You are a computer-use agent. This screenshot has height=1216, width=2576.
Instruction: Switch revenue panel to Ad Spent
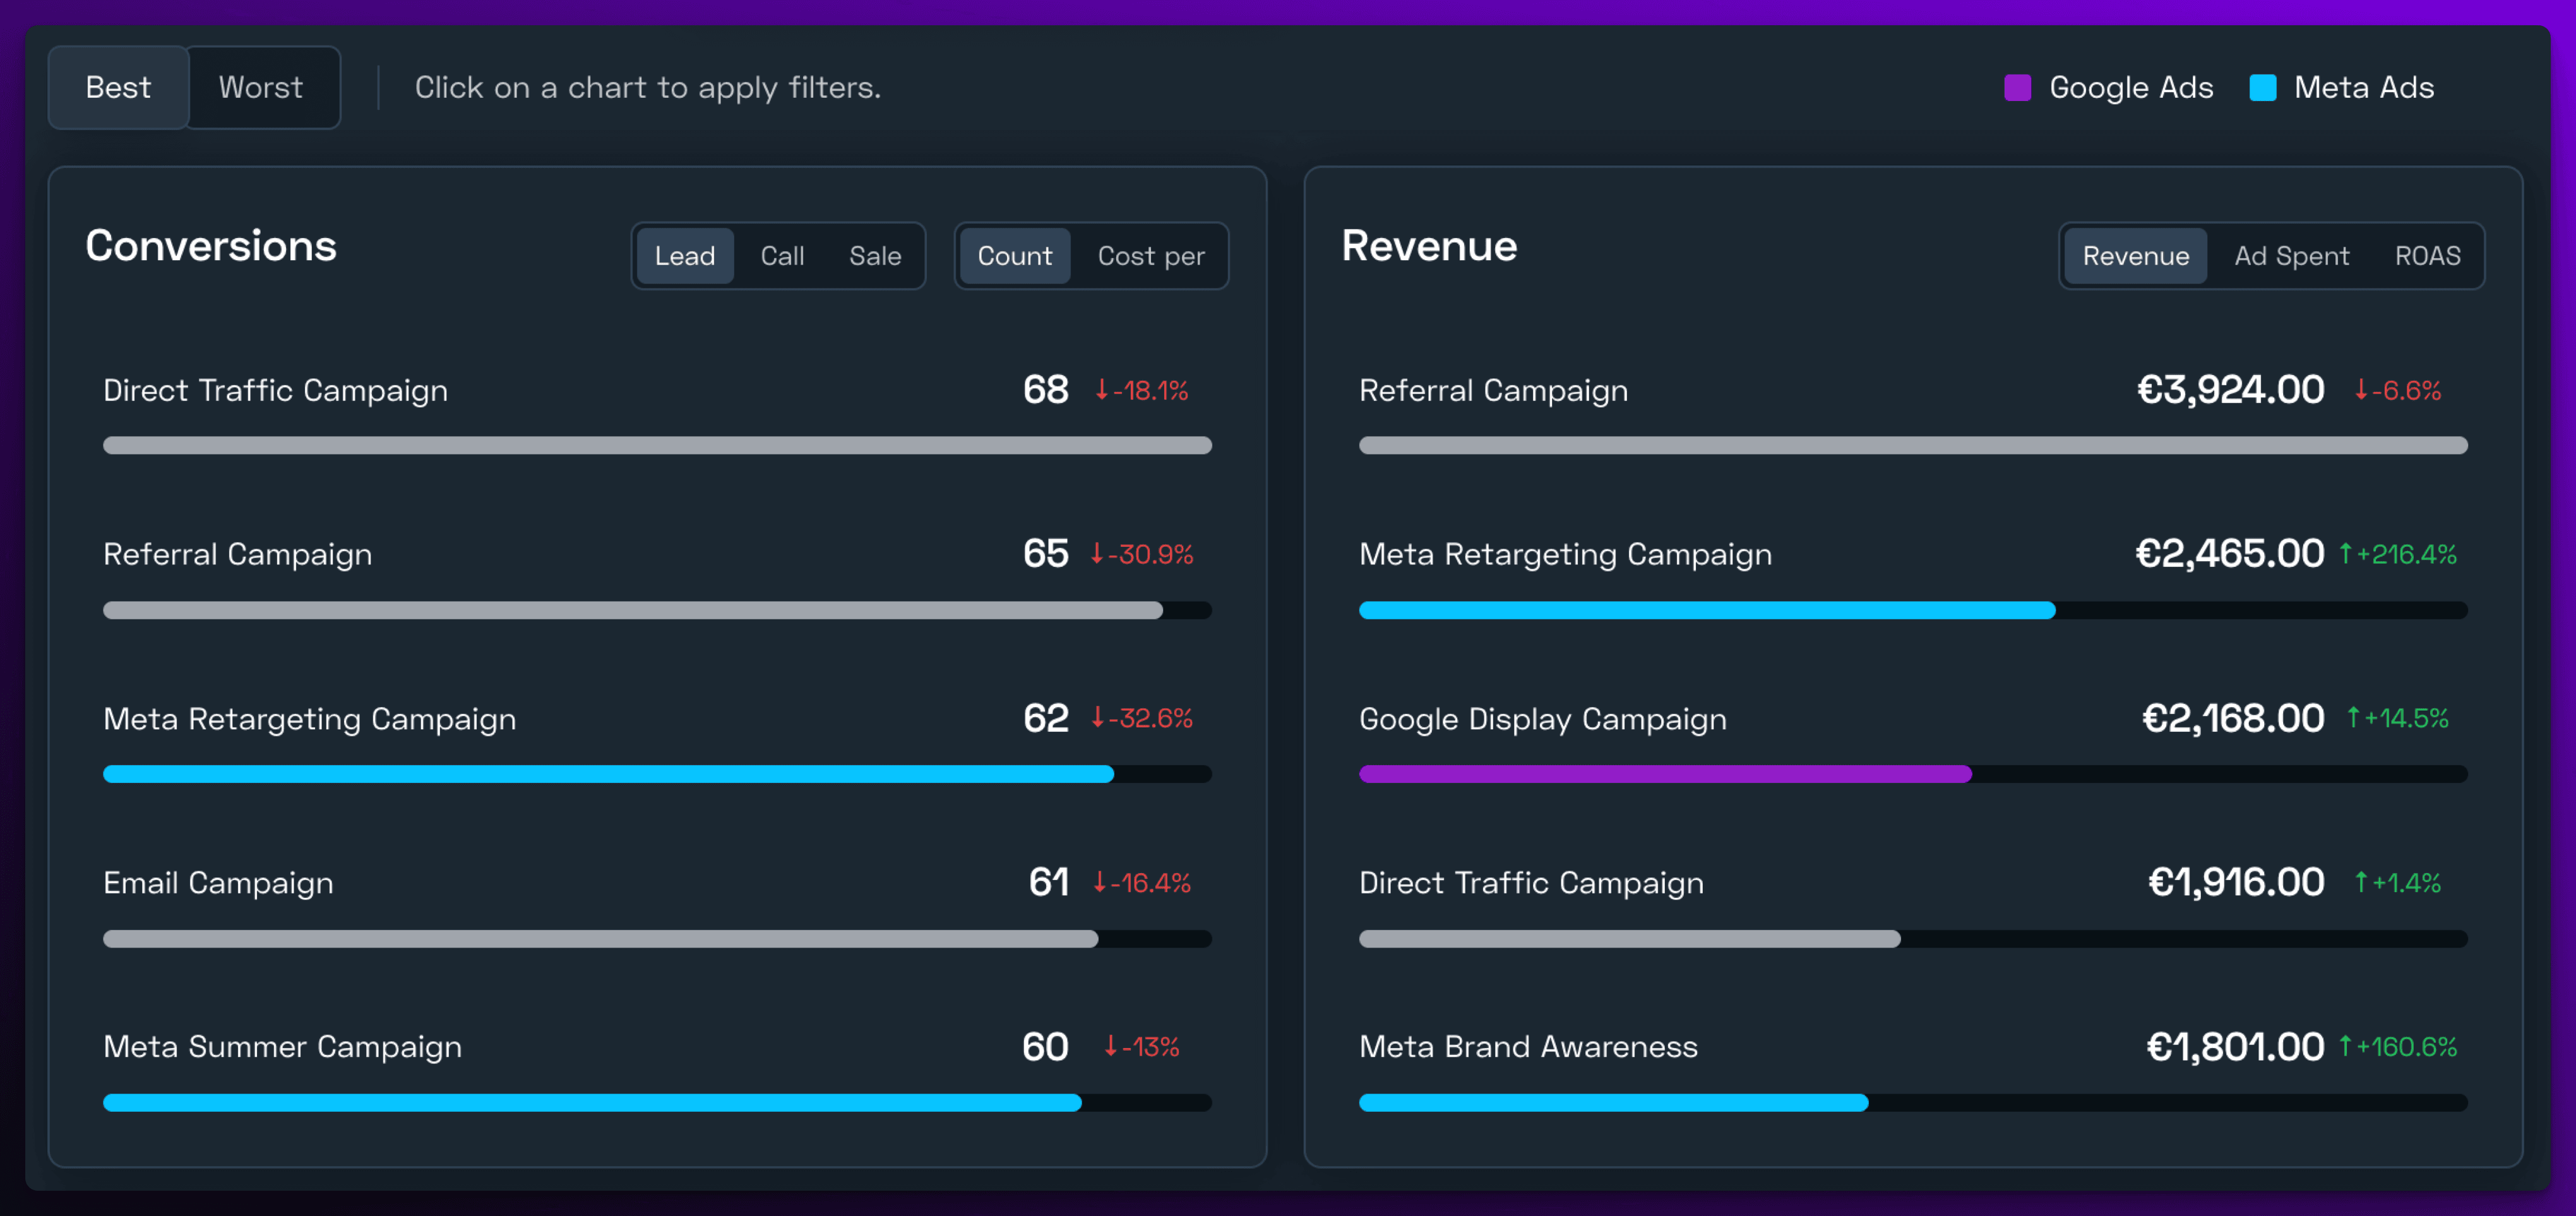(2291, 256)
